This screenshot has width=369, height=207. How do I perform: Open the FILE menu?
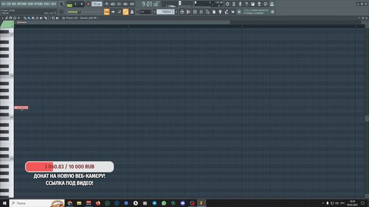[3, 4]
